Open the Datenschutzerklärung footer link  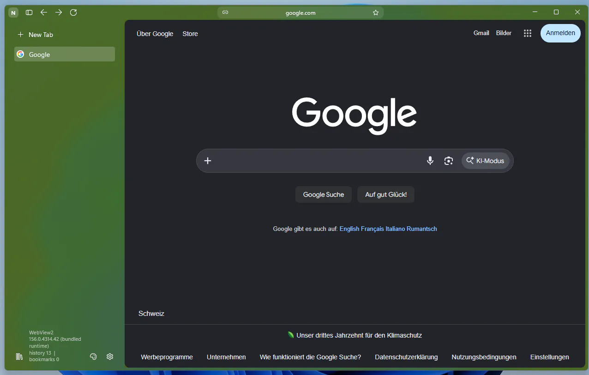(x=406, y=357)
